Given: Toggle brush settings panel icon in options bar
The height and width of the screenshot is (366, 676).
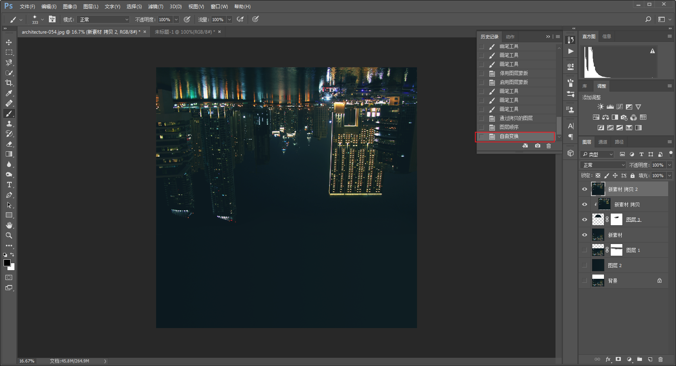Looking at the screenshot, I should 52,19.
